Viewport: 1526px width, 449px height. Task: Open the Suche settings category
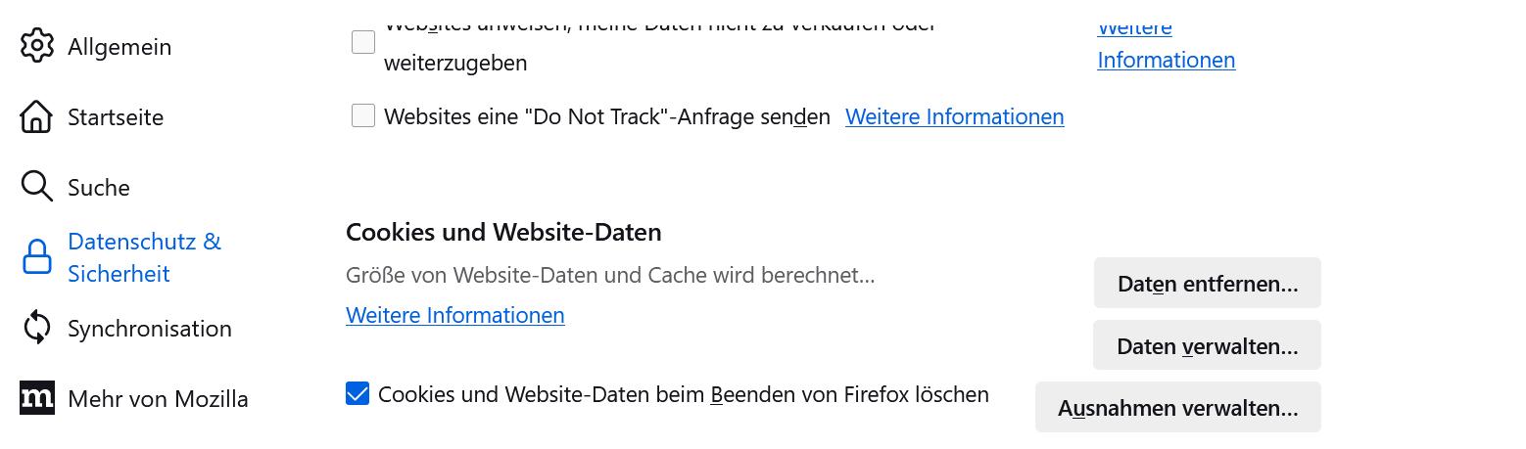(99, 188)
